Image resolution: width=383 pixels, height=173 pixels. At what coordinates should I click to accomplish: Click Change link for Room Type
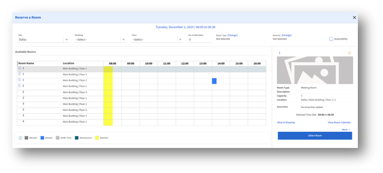coord(233,35)
